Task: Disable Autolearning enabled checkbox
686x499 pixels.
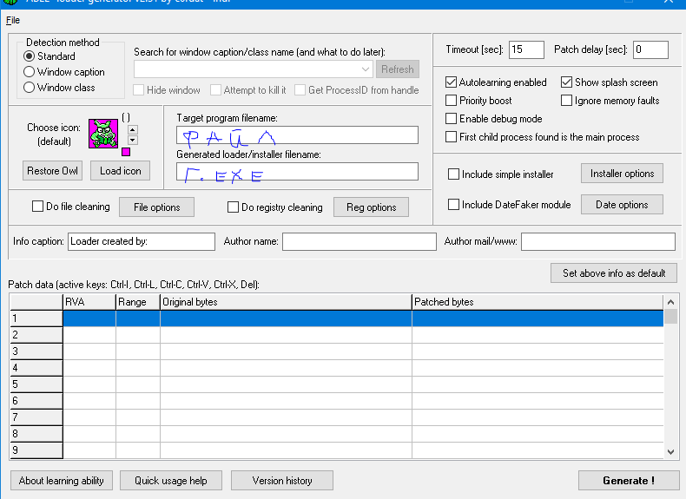Action: pyautogui.click(x=452, y=82)
